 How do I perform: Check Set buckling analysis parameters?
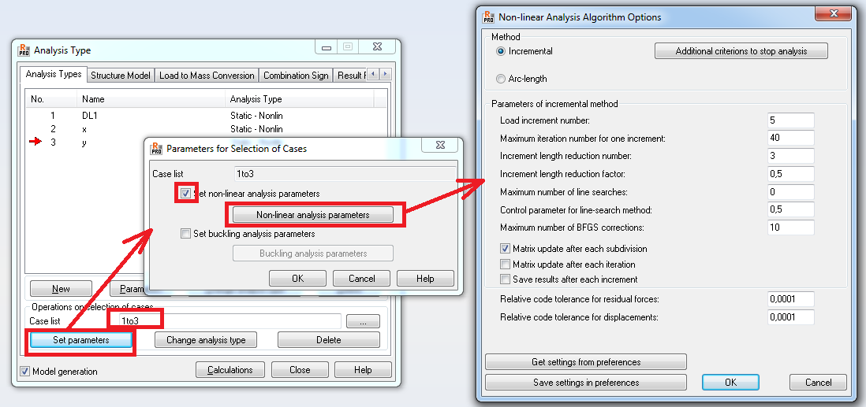coord(185,234)
